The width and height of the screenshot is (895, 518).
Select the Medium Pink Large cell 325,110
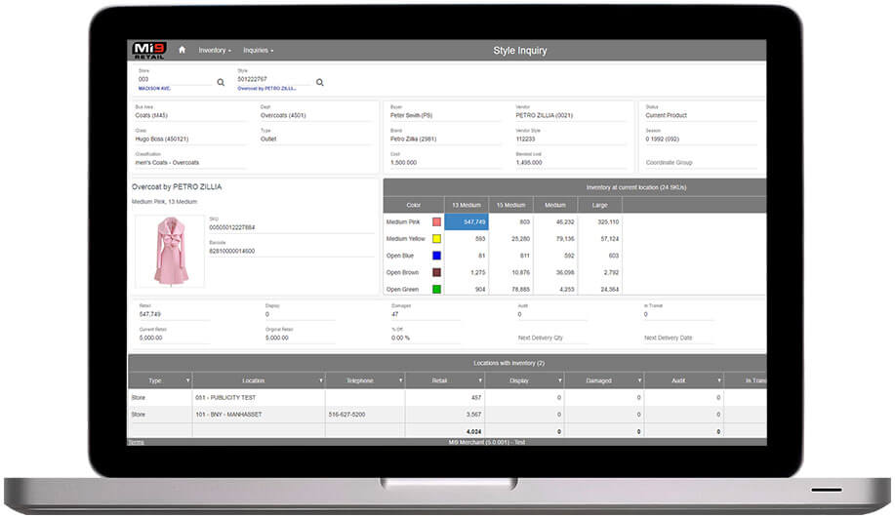(x=600, y=221)
